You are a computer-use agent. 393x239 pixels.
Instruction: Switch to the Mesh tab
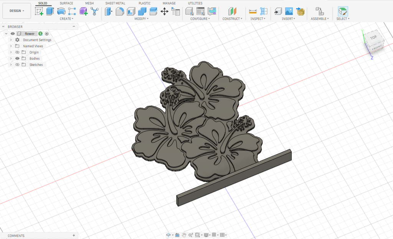(x=89, y=3)
